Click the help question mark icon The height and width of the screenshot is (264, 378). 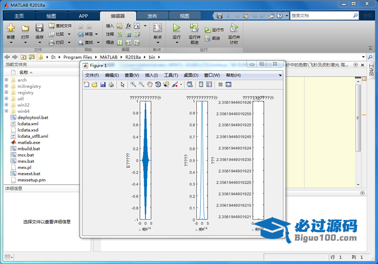280,16
